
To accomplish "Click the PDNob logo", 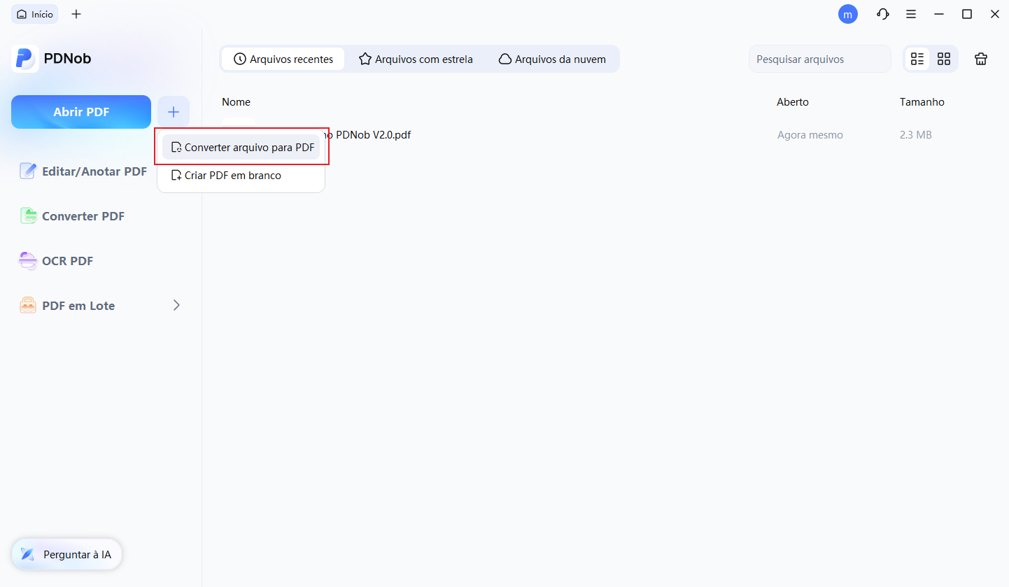I will tap(25, 58).
